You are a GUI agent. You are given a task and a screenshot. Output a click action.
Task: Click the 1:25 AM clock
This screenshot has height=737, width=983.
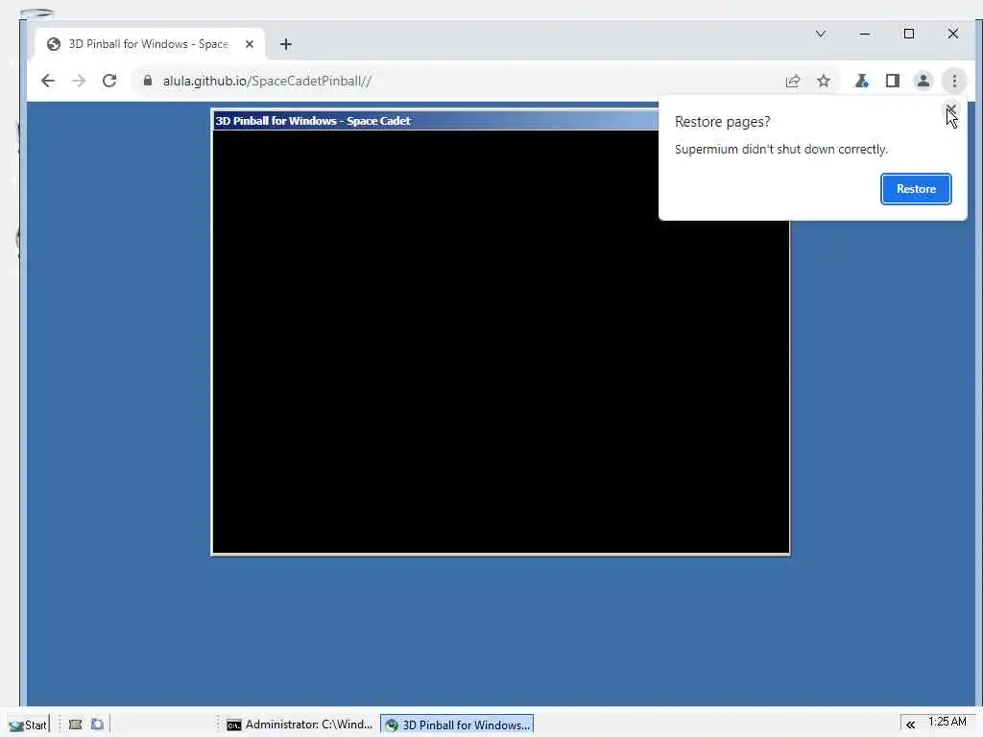tap(947, 722)
